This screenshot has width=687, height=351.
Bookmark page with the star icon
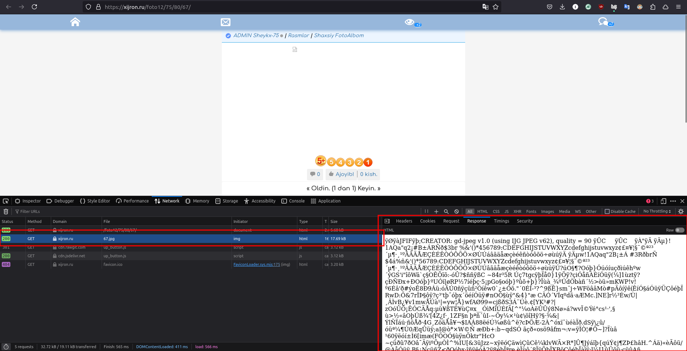496,7
